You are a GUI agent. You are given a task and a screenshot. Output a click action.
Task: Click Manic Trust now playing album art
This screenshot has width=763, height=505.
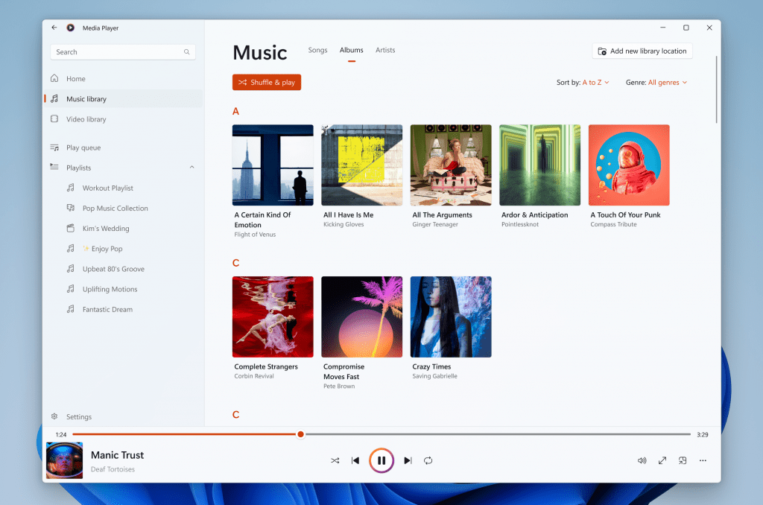pyautogui.click(x=64, y=460)
